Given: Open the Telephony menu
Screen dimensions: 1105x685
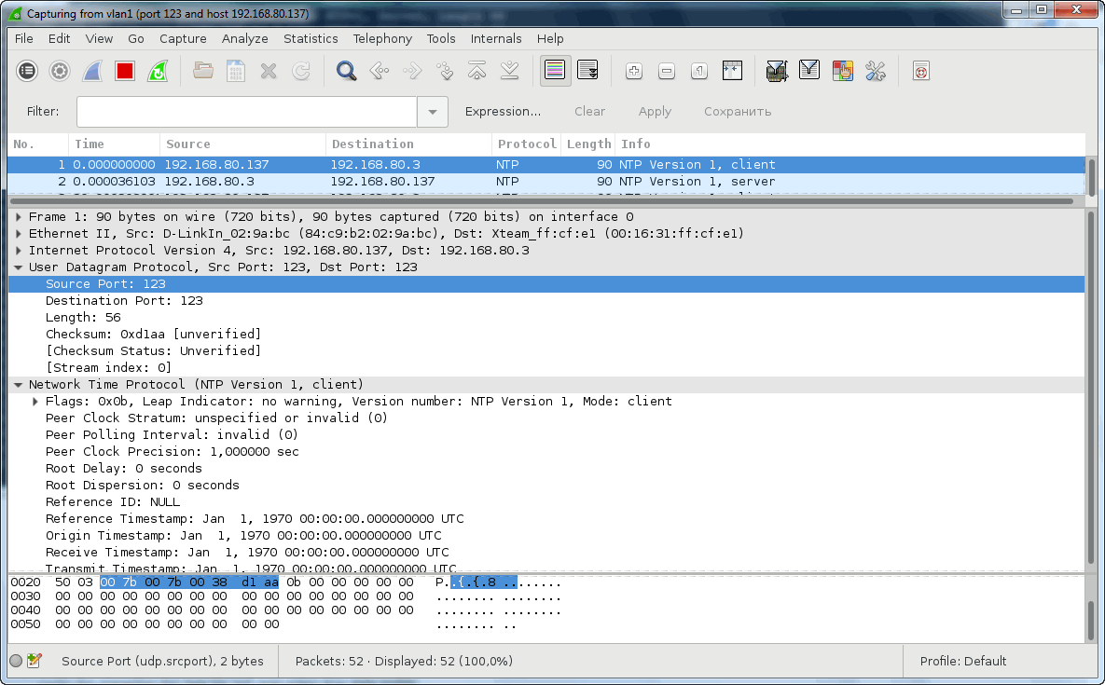Looking at the screenshot, I should pos(382,38).
